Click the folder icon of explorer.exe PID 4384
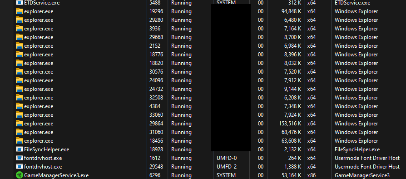The image size is (406, 179). [x=20, y=106]
